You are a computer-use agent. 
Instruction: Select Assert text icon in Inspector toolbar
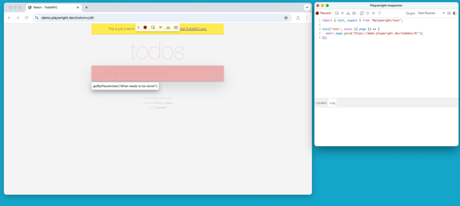pos(348,13)
